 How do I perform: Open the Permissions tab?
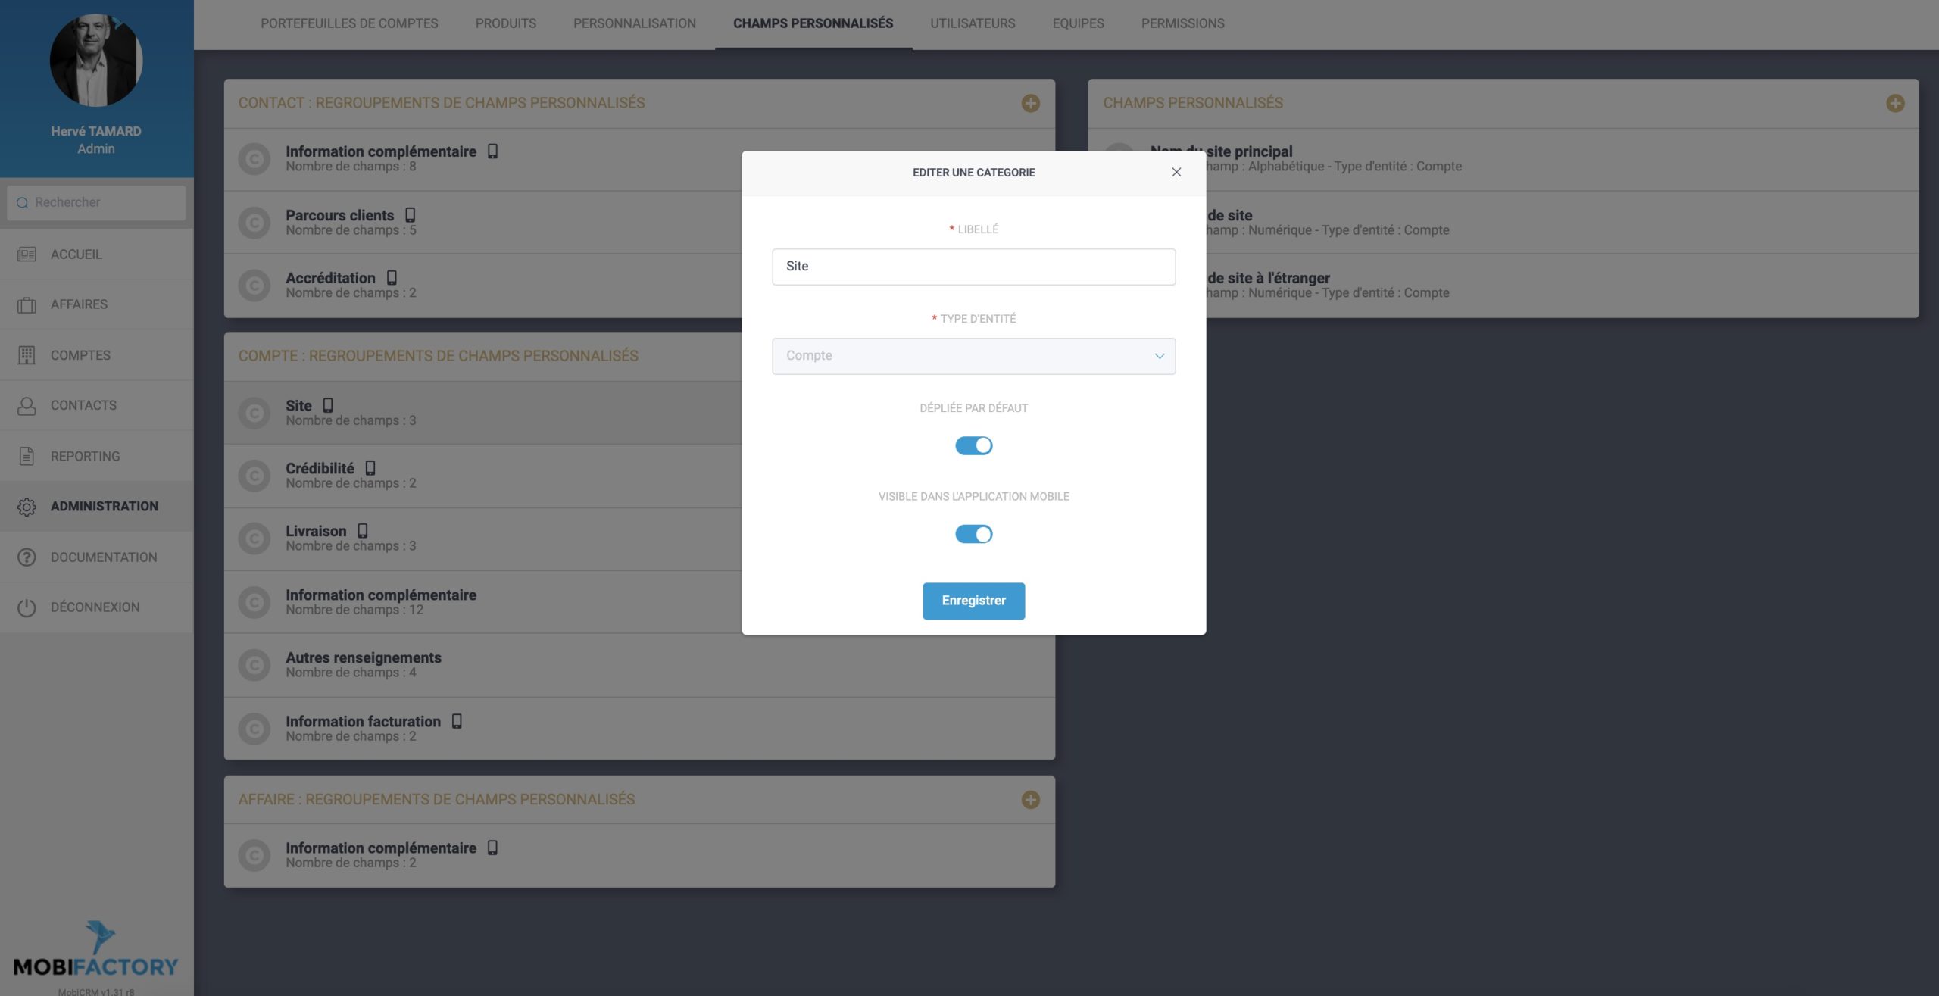(1182, 23)
